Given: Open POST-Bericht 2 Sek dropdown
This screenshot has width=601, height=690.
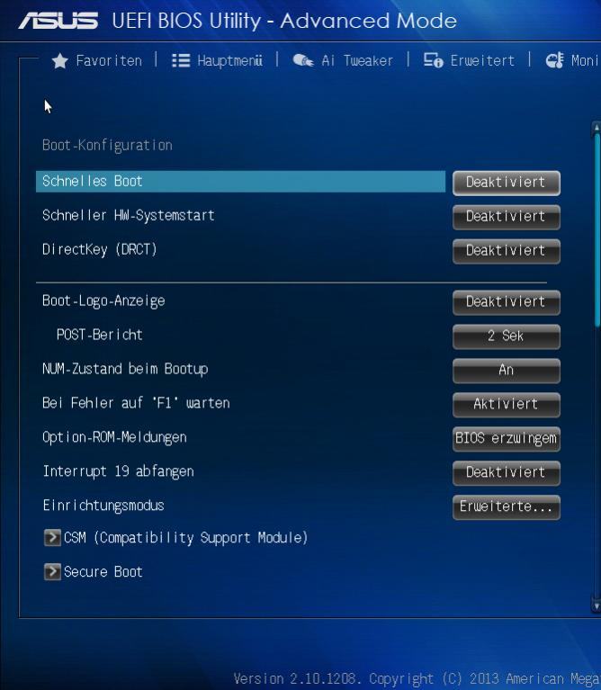Looking at the screenshot, I should 506,336.
